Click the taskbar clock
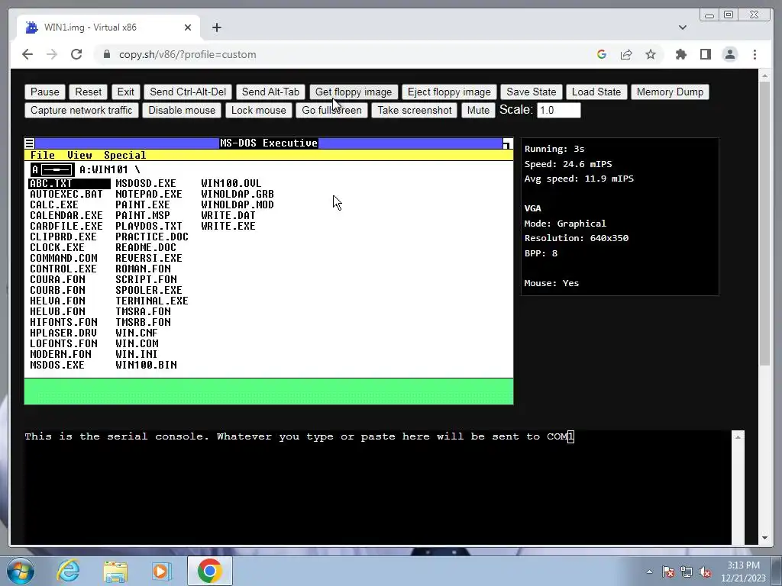The image size is (782, 586). pos(743,572)
